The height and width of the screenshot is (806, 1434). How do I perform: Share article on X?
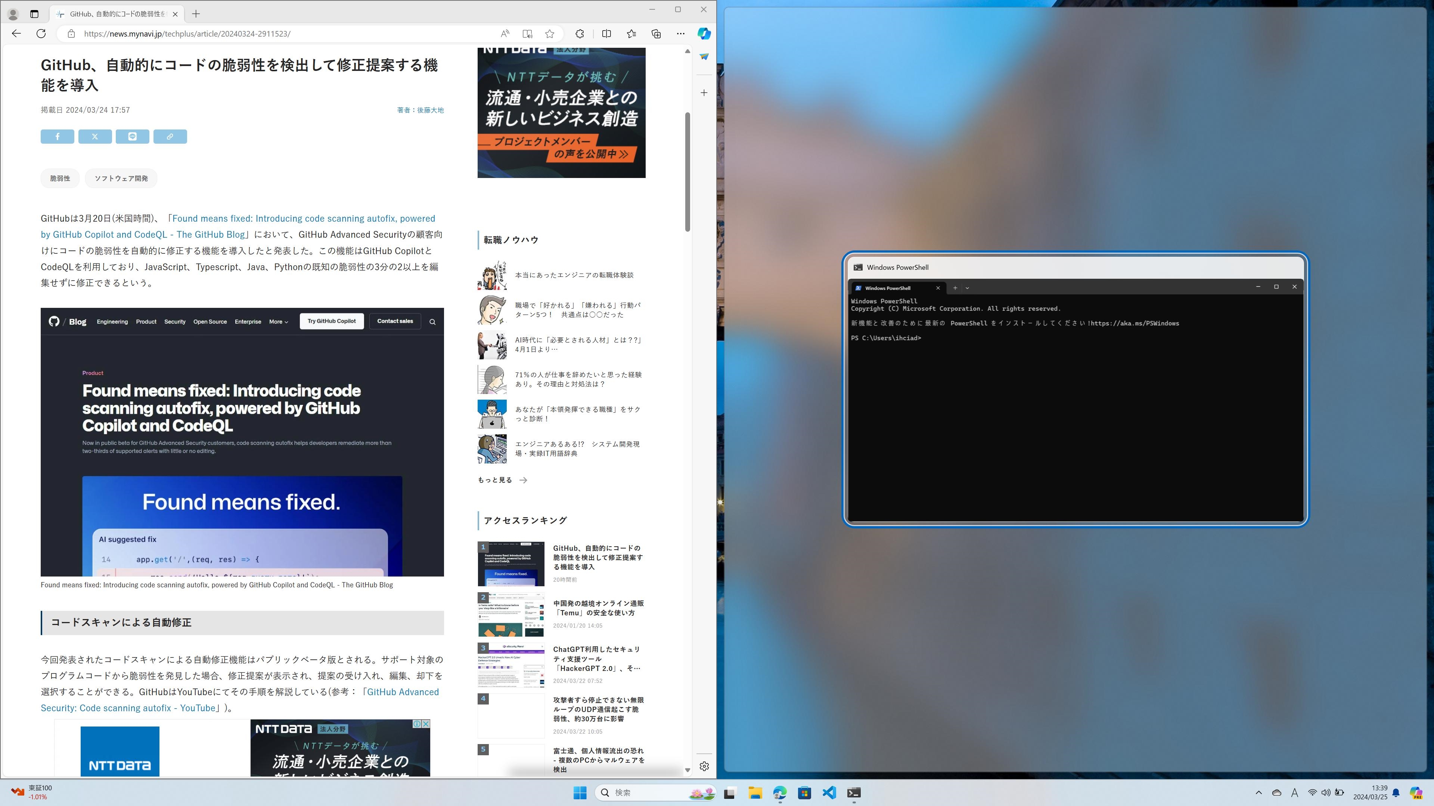point(94,136)
